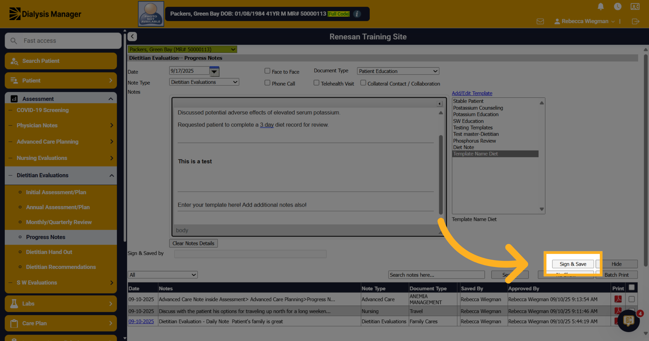This screenshot has height=341, width=649.
Task: Open the Add/Edit Template link
Action: pyautogui.click(x=472, y=93)
